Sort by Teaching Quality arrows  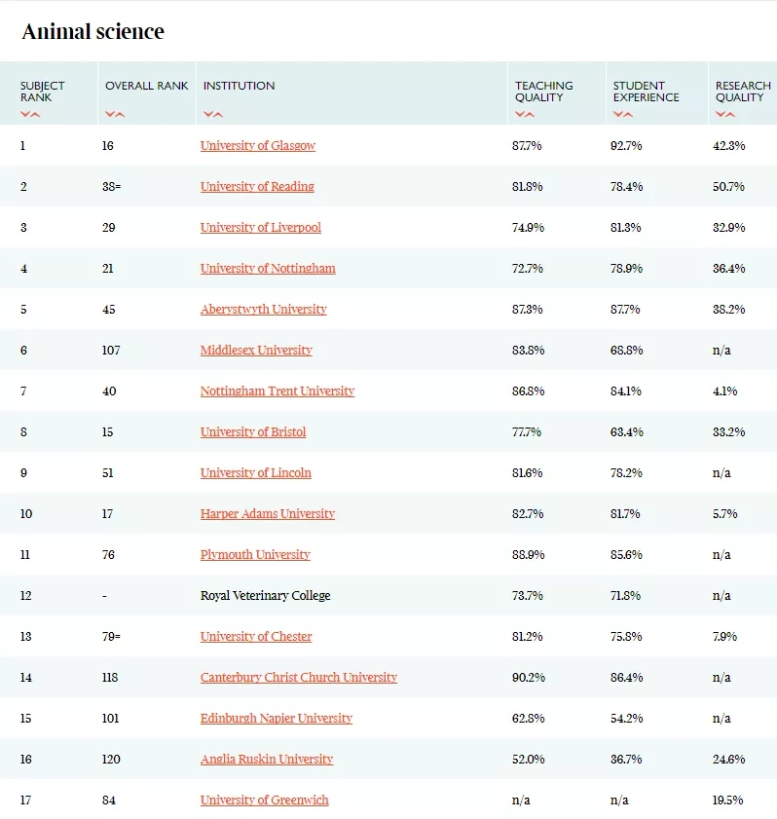point(525,114)
